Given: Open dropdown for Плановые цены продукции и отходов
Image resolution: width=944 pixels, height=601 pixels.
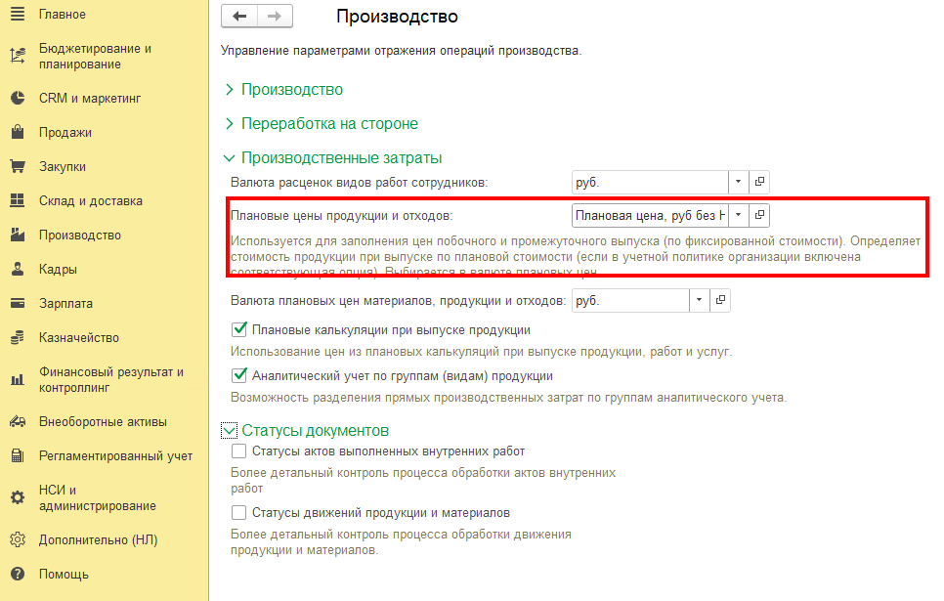Looking at the screenshot, I should [x=738, y=215].
